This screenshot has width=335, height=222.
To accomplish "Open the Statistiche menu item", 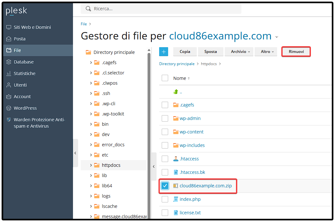I will 38,73.
